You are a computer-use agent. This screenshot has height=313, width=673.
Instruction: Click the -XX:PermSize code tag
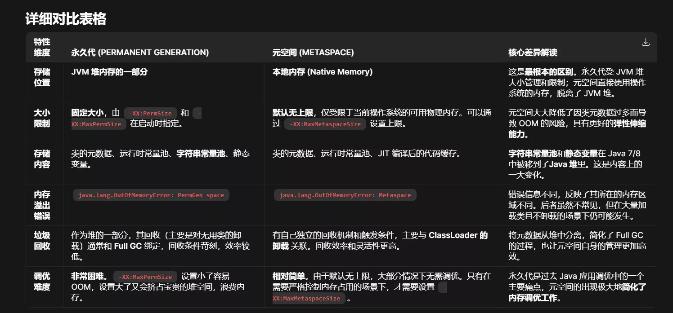tap(150, 114)
